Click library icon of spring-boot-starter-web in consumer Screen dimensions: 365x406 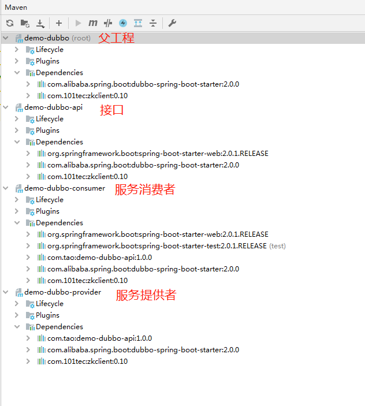(42, 234)
